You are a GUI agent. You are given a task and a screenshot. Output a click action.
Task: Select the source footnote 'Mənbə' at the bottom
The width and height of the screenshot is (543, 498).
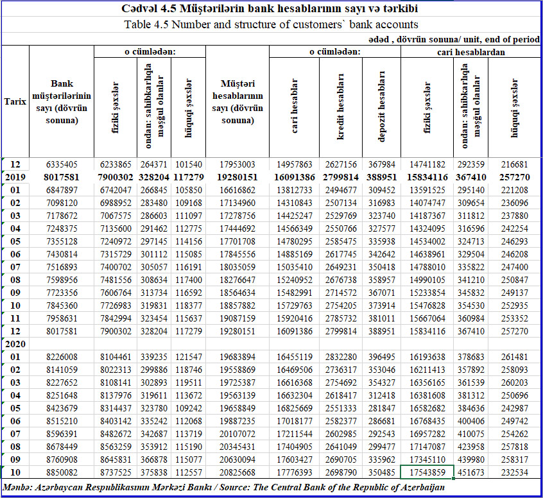pyautogui.click(x=225, y=487)
